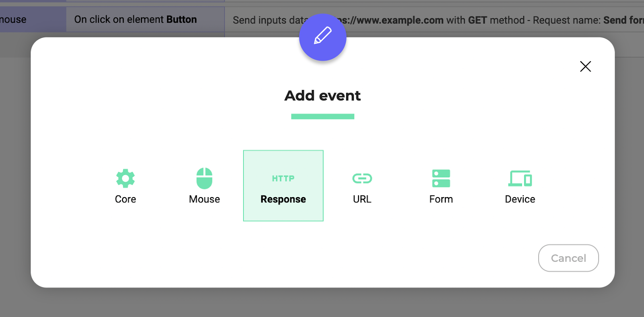Screen dimensions: 644x317
Task: Select the Response label text
Action: tap(283, 199)
